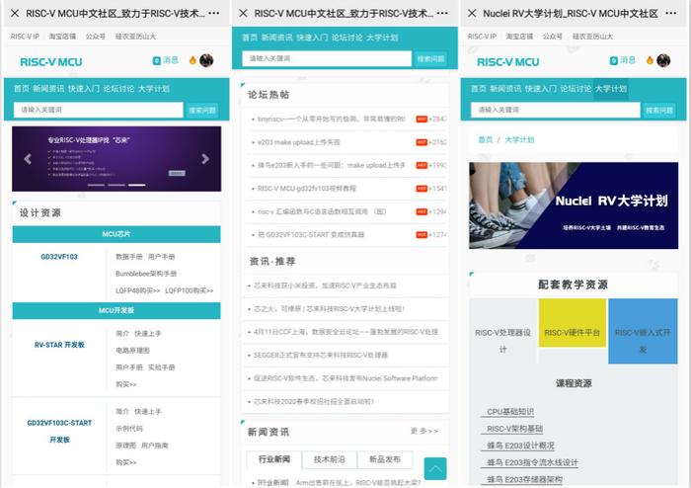
Task: Click the flame icon on the left page
Action: coord(192,60)
